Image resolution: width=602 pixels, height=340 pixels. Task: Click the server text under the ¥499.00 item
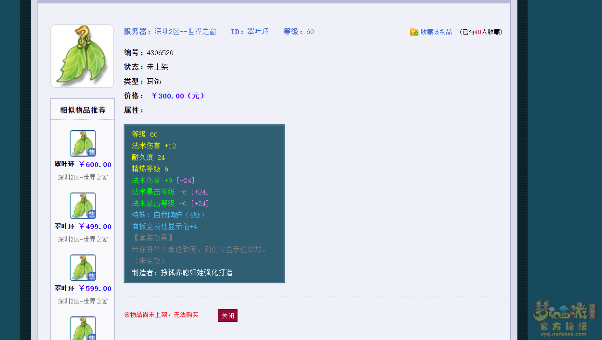coord(83,239)
